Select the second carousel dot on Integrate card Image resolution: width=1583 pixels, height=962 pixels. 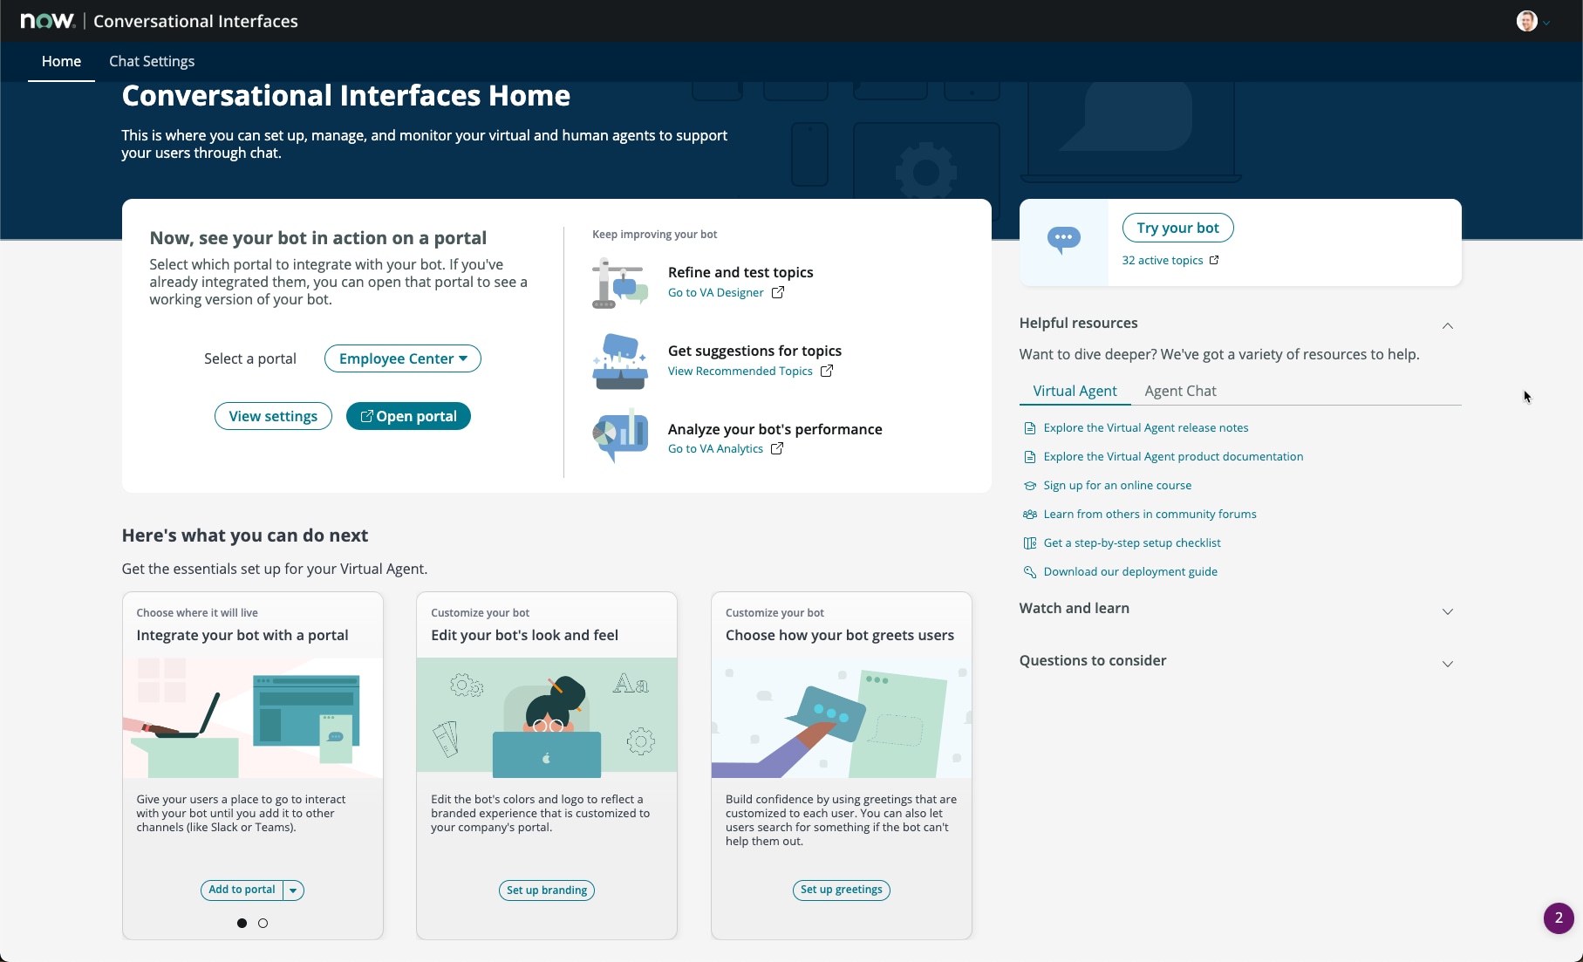tap(263, 923)
